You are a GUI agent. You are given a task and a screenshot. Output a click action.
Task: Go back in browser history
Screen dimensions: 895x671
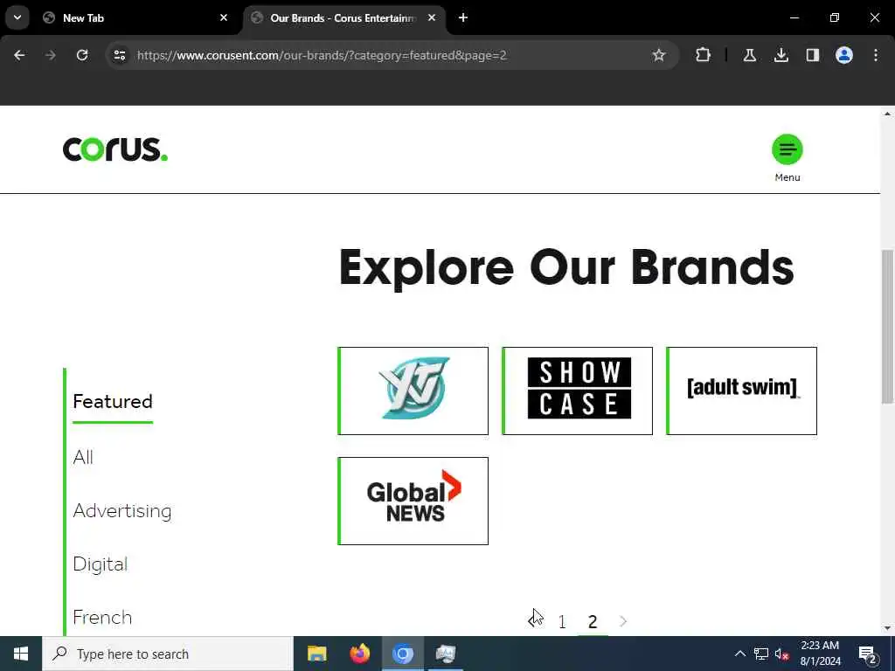[19, 55]
